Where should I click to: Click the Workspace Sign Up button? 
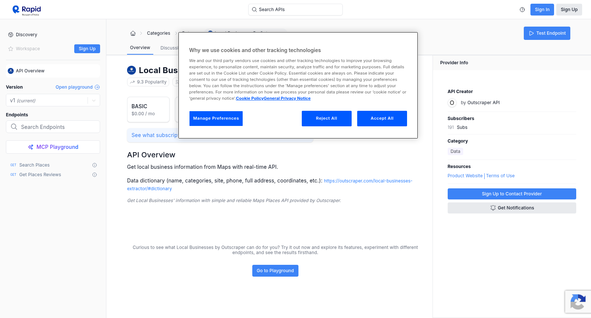click(x=87, y=49)
